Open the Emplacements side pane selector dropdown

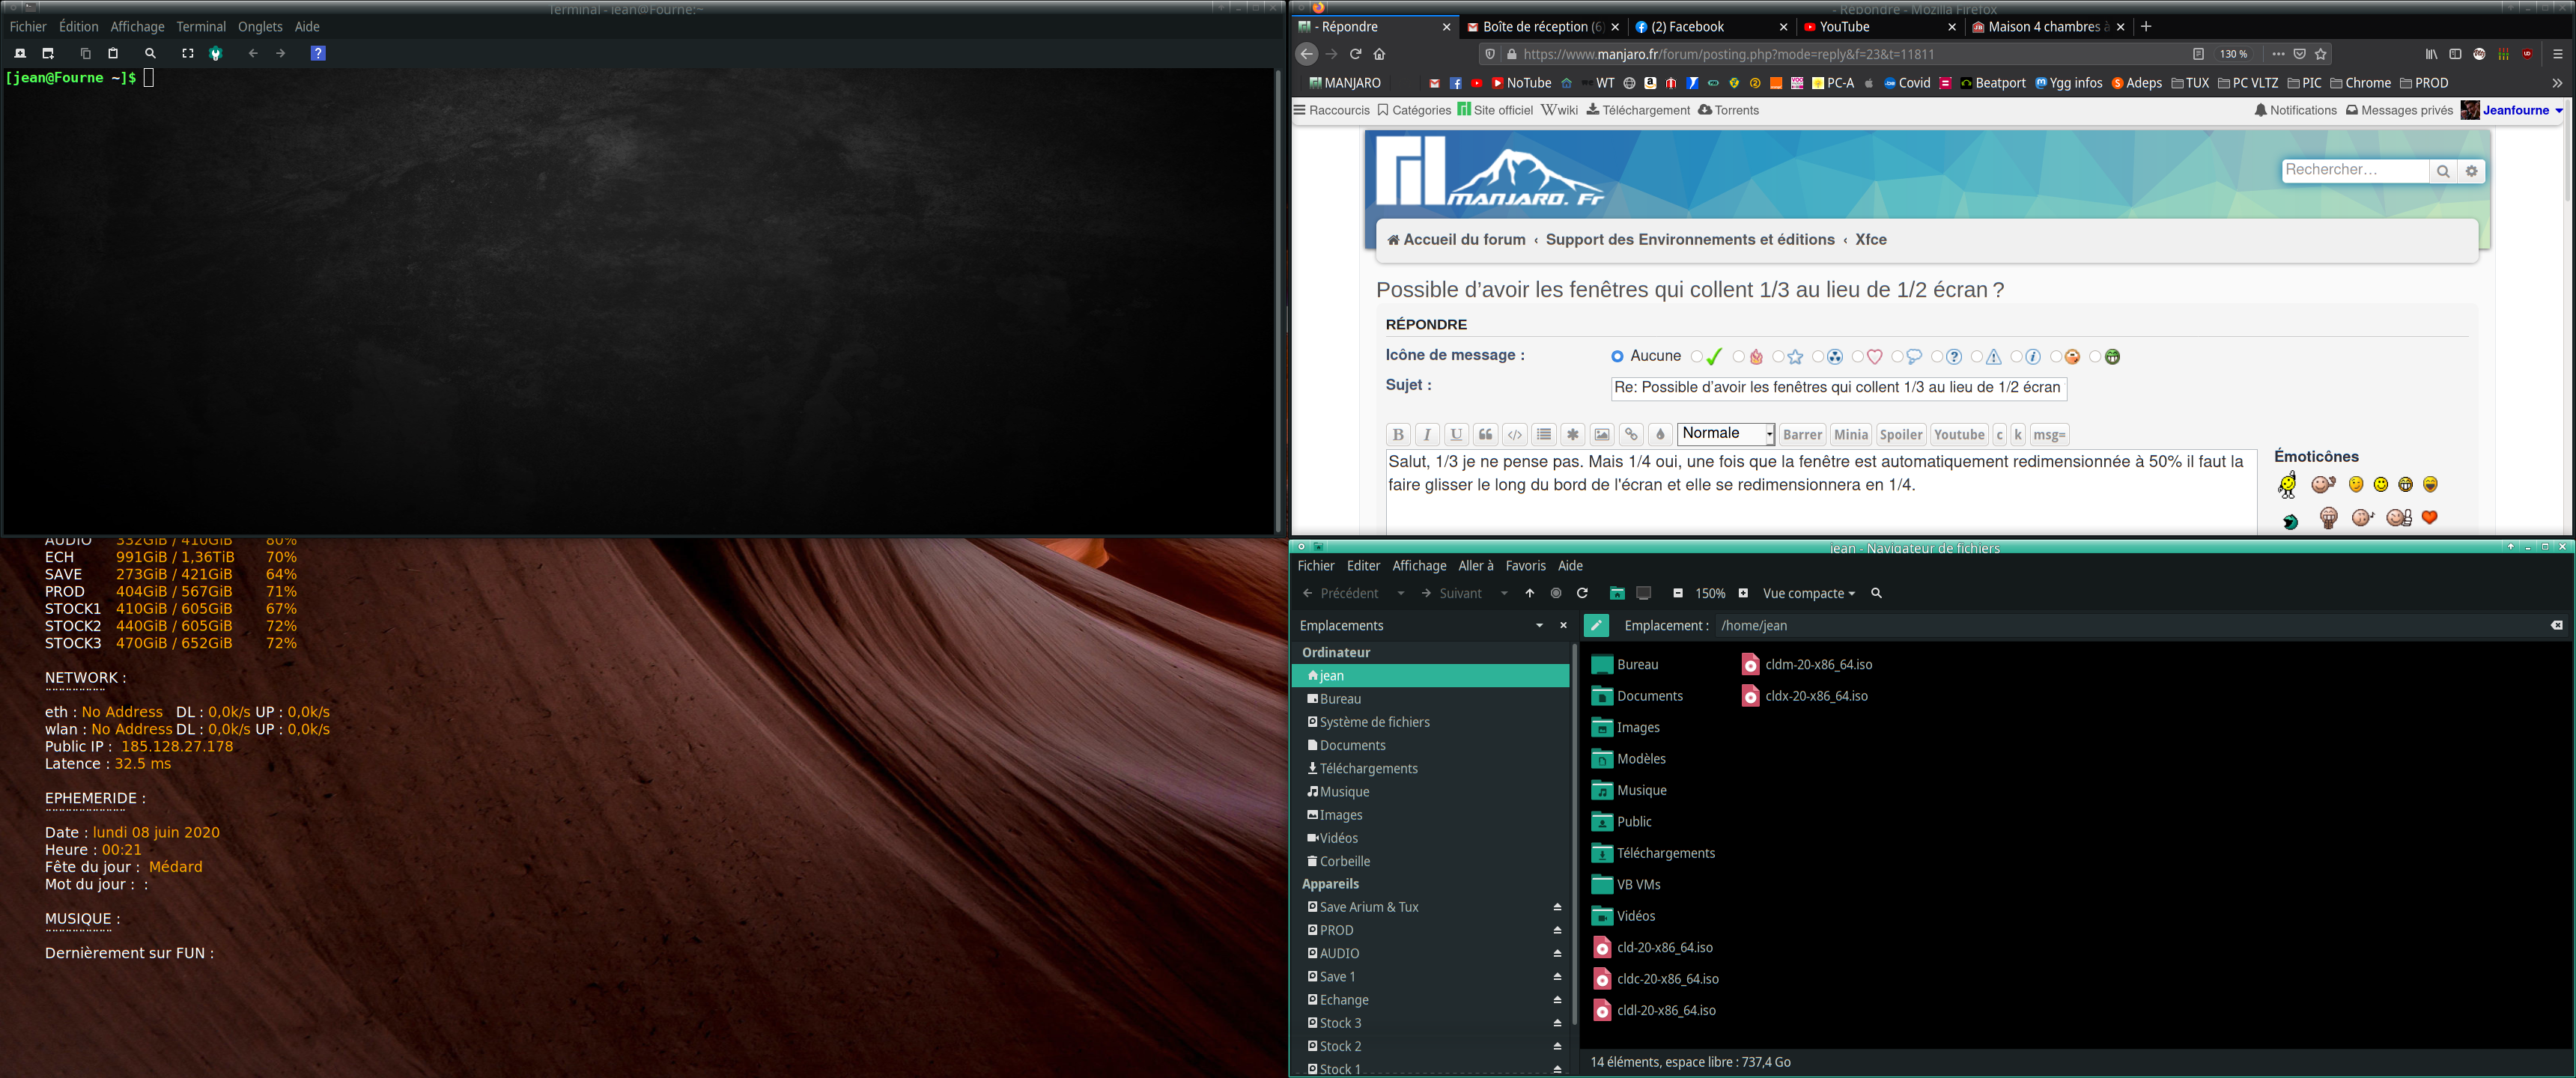[x=1539, y=626]
